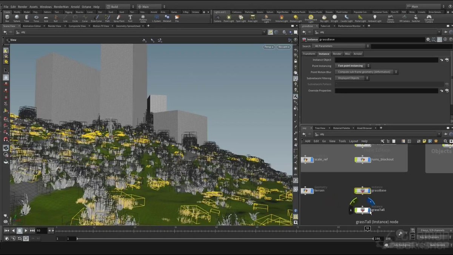Jump to the first frame
Viewport: 453px width, 255px height.
(6, 230)
